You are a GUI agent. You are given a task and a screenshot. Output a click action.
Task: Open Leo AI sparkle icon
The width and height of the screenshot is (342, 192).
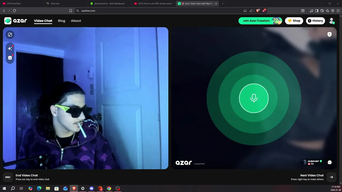327,11
